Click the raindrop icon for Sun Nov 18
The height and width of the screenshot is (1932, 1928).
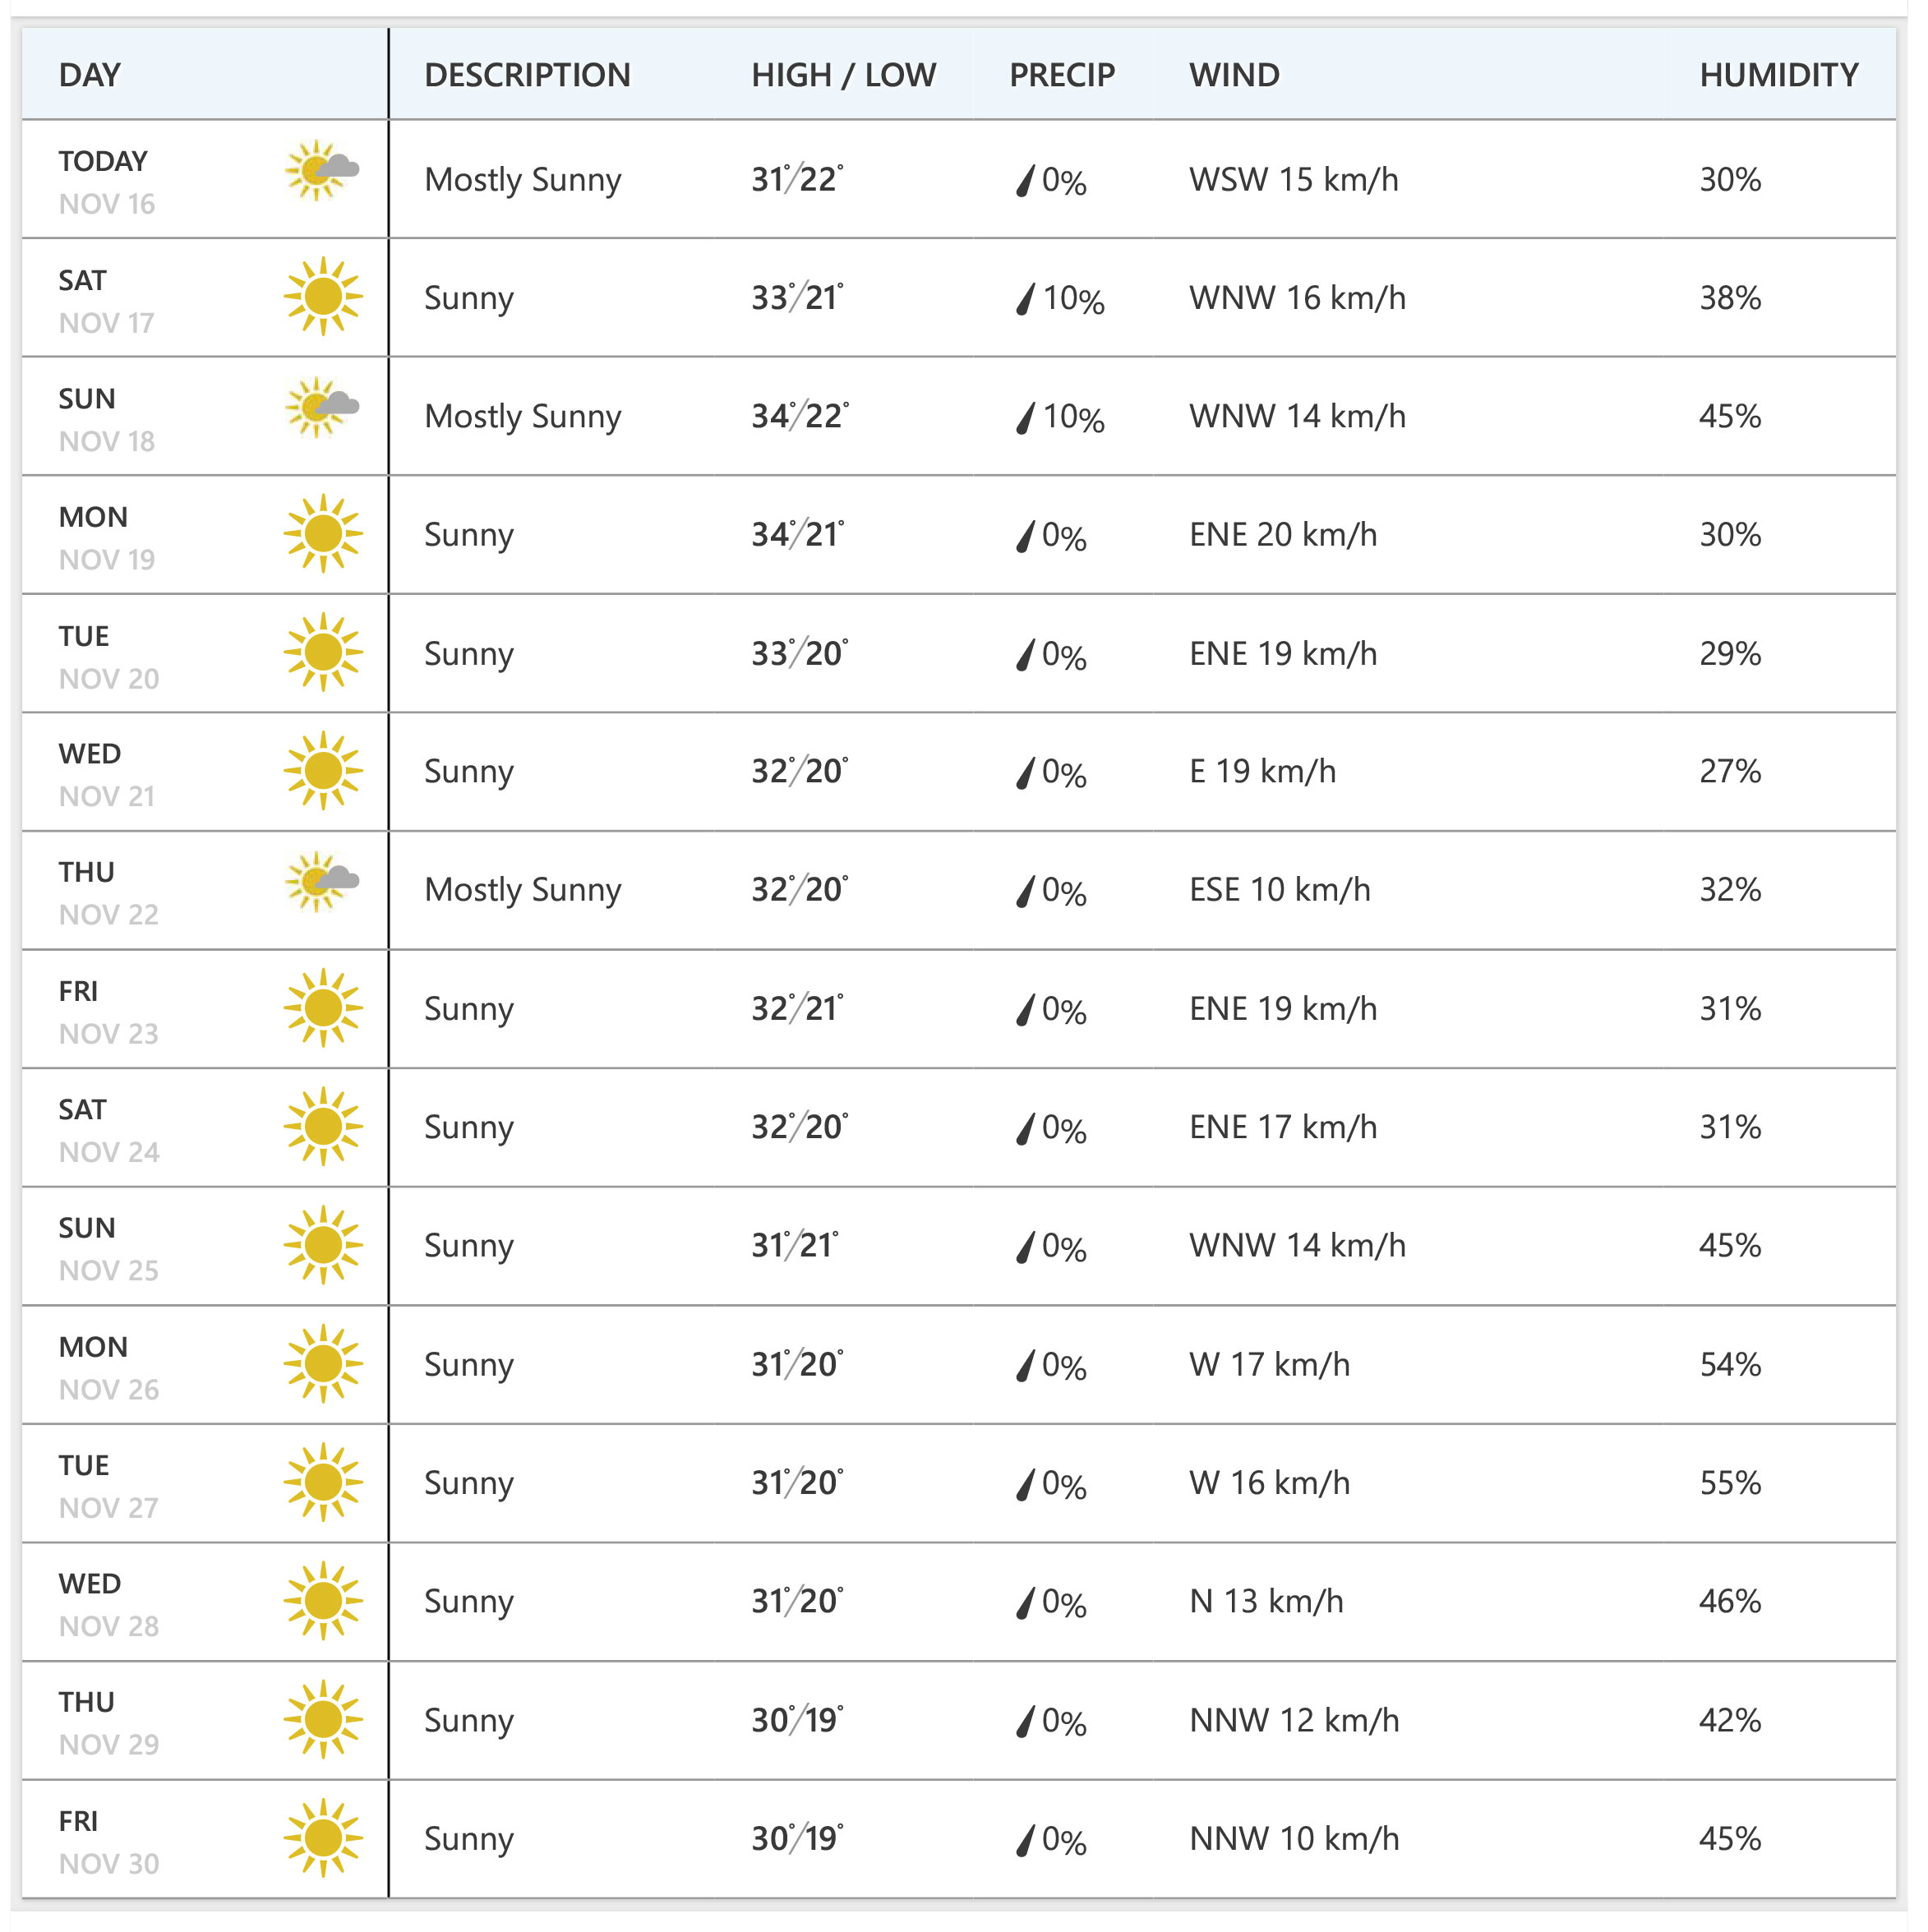1024,418
